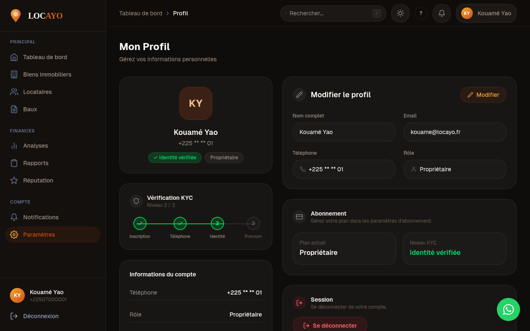Open Analyses from the sidebar
Screen dimensions: 530x331
[x=36, y=146]
